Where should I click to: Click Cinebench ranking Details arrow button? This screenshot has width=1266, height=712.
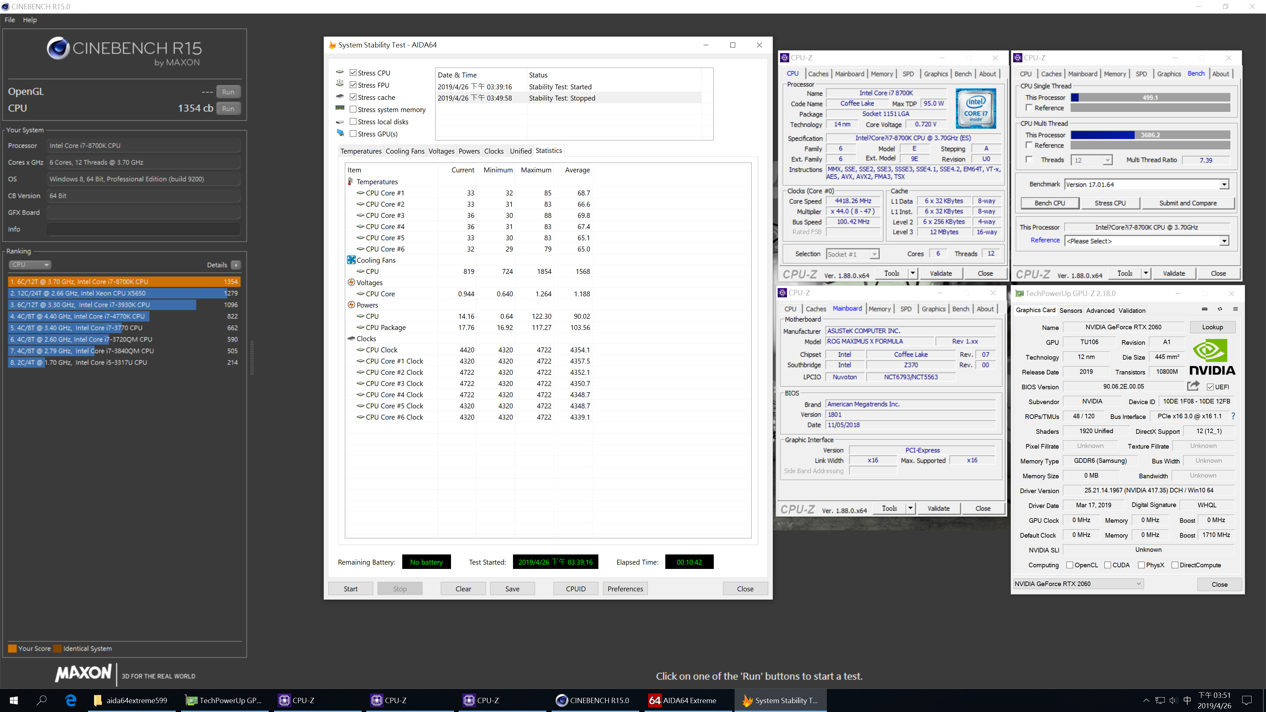[x=236, y=265]
